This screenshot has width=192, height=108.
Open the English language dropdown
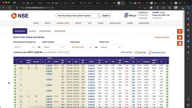pos(106,16)
